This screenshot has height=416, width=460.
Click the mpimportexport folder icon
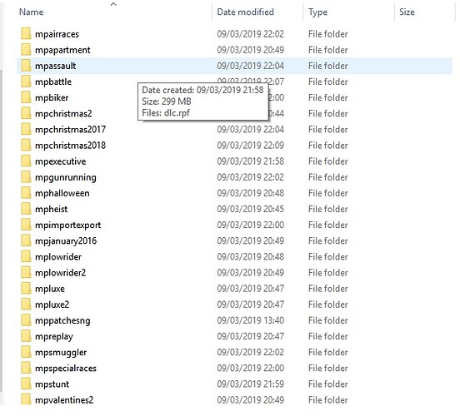pyautogui.click(x=26, y=225)
